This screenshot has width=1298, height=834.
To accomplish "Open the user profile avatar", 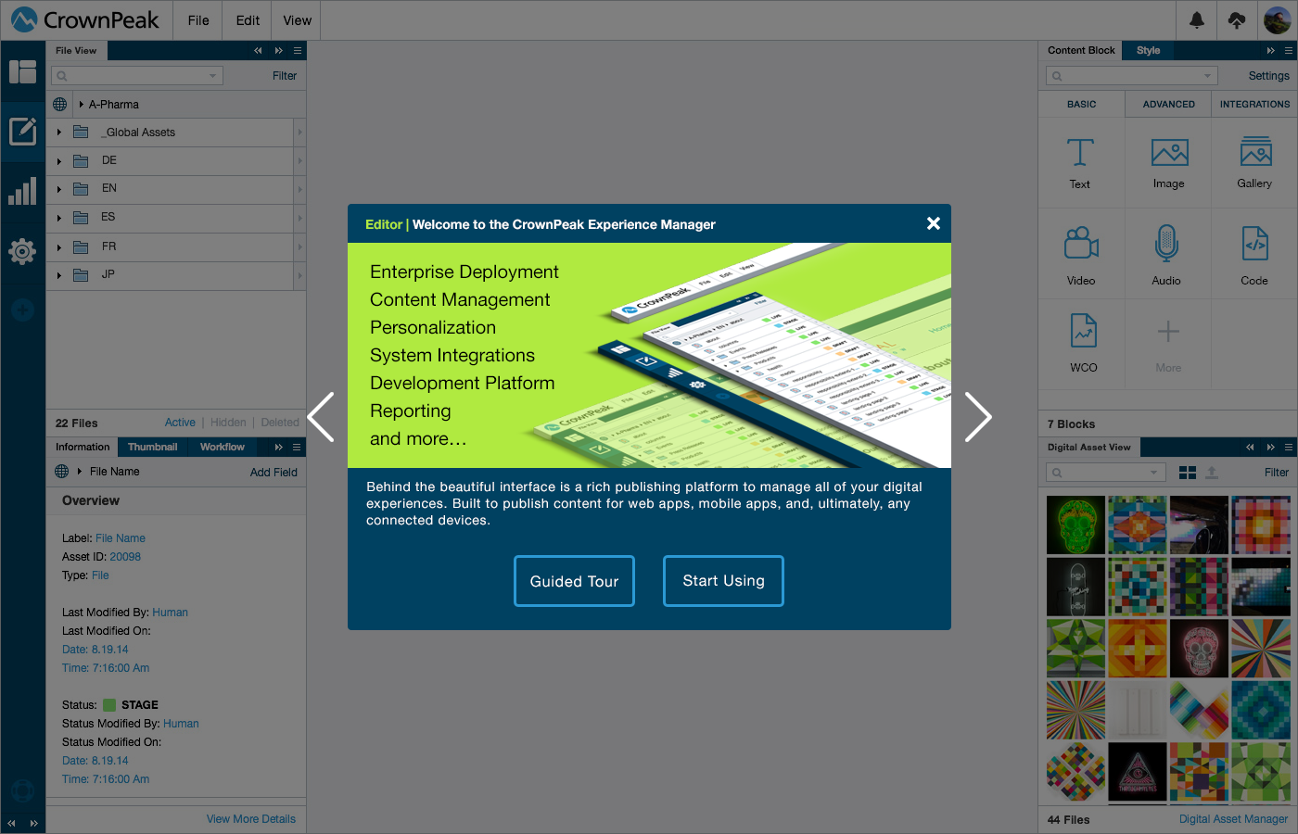I will tap(1277, 19).
